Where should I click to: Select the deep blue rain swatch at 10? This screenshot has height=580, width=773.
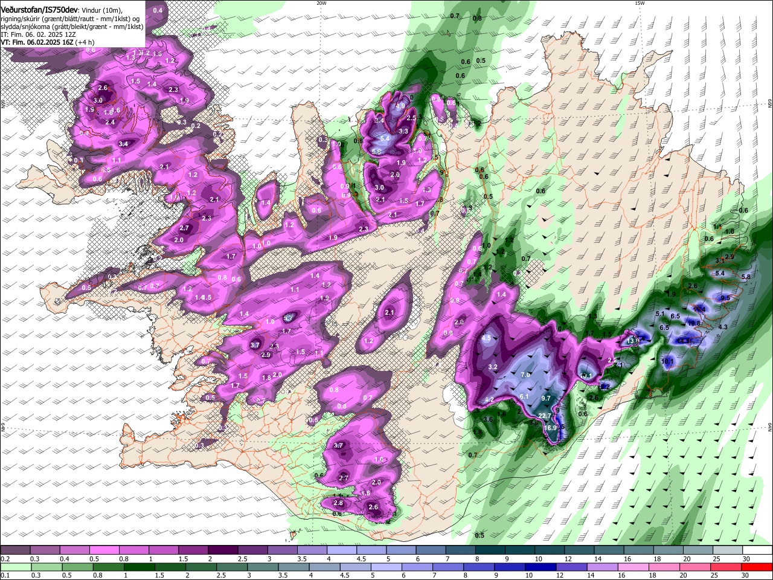click(540, 567)
